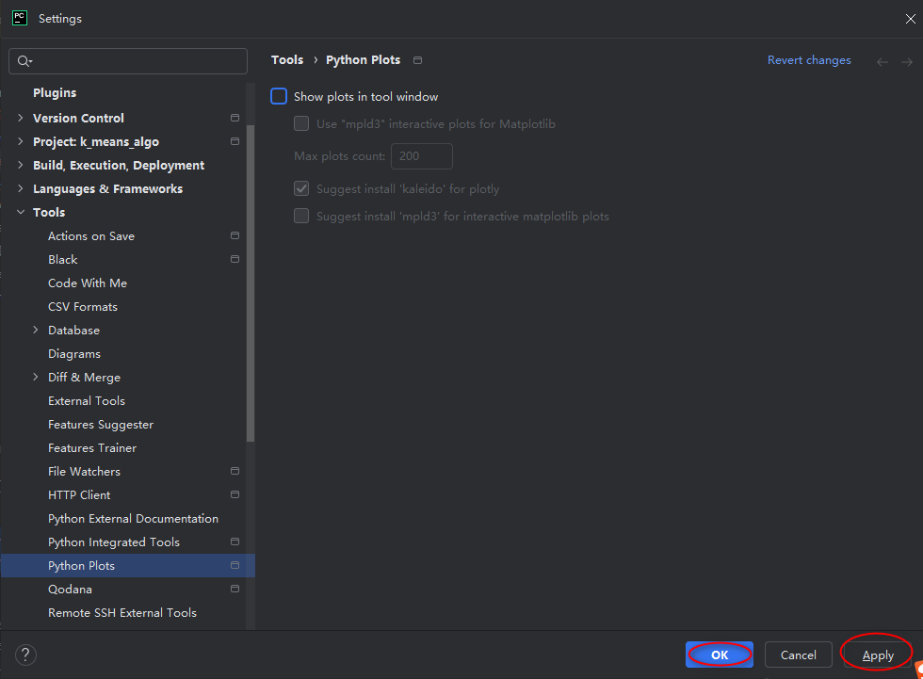
Task: Focus the settings search field
Action: (x=128, y=61)
